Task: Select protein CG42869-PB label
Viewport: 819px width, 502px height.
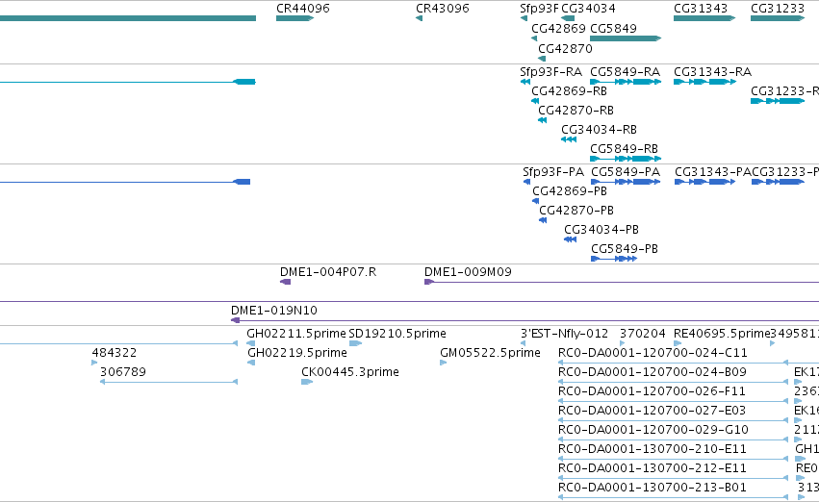Action: [570, 191]
